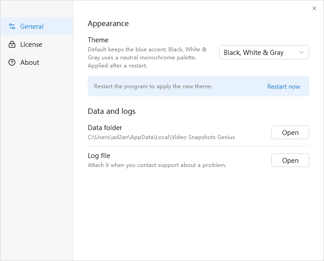
Task: Click the 'Log file' label
Action: (x=99, y=156)
